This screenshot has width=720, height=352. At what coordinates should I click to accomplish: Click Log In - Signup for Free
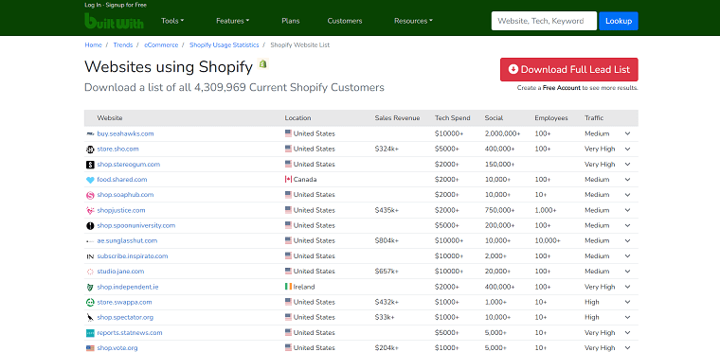pyautogui.click(x=116, y=5)
